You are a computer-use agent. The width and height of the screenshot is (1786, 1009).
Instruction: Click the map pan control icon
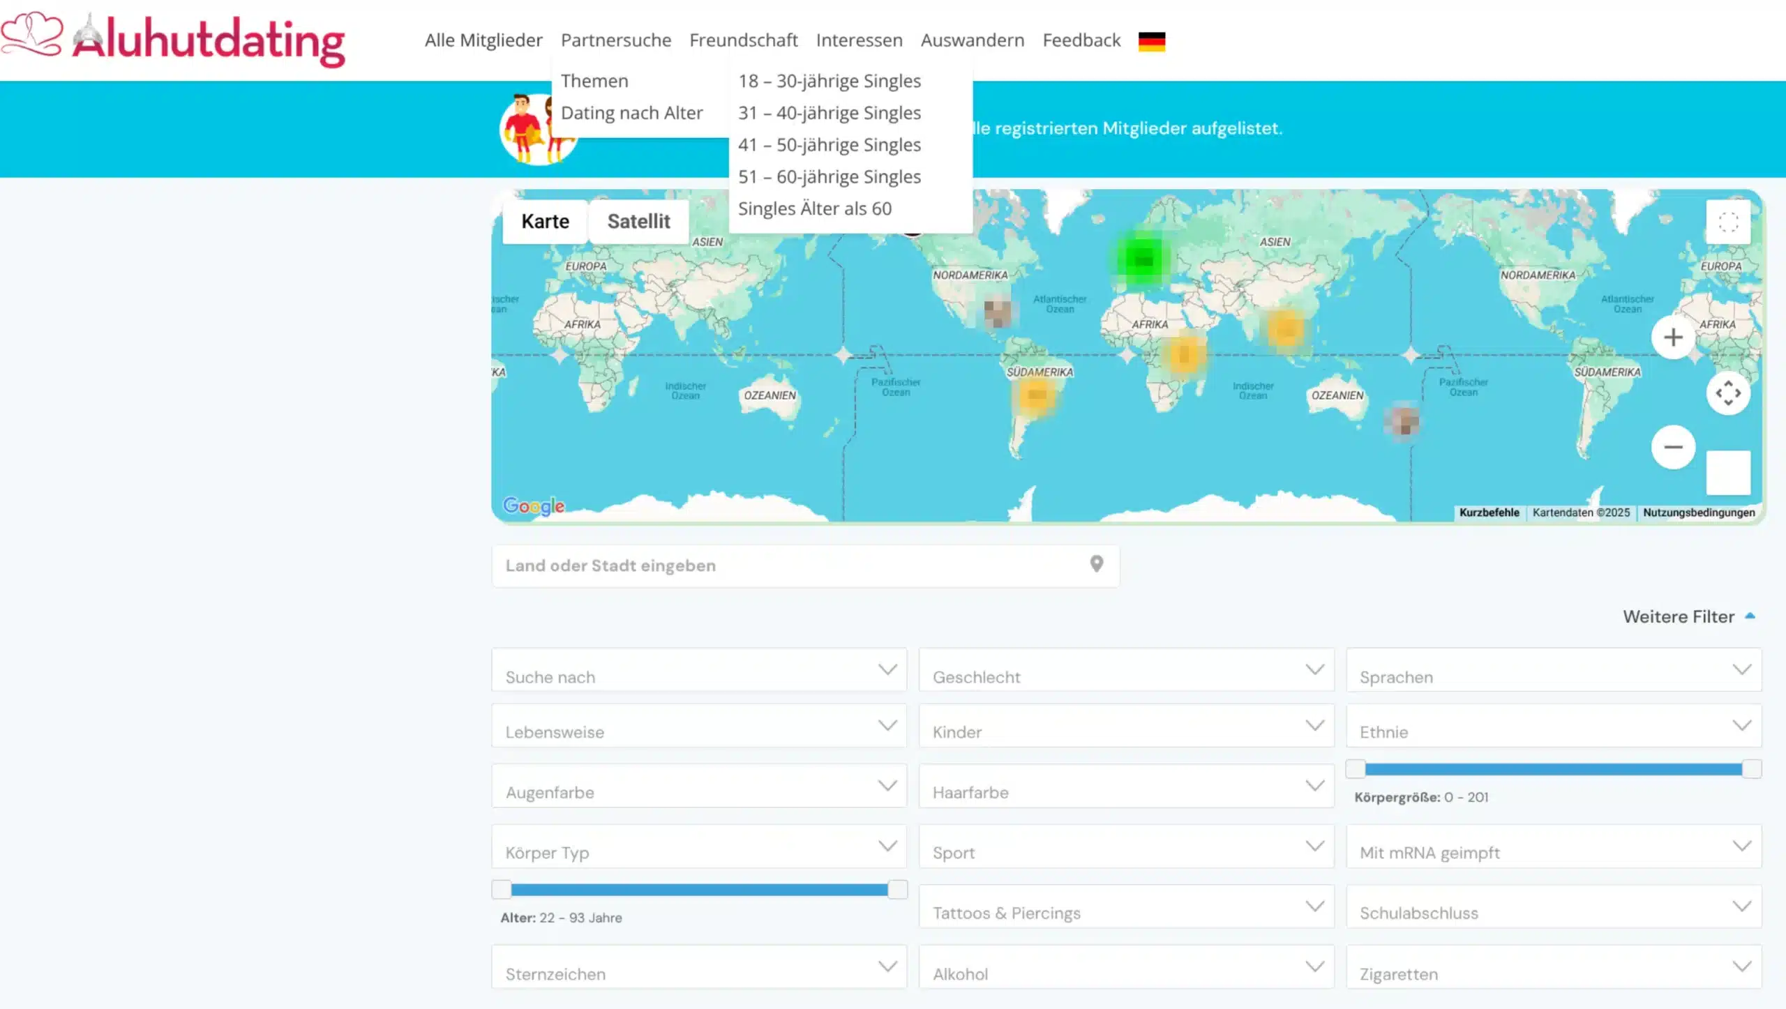coord(1727,393)
